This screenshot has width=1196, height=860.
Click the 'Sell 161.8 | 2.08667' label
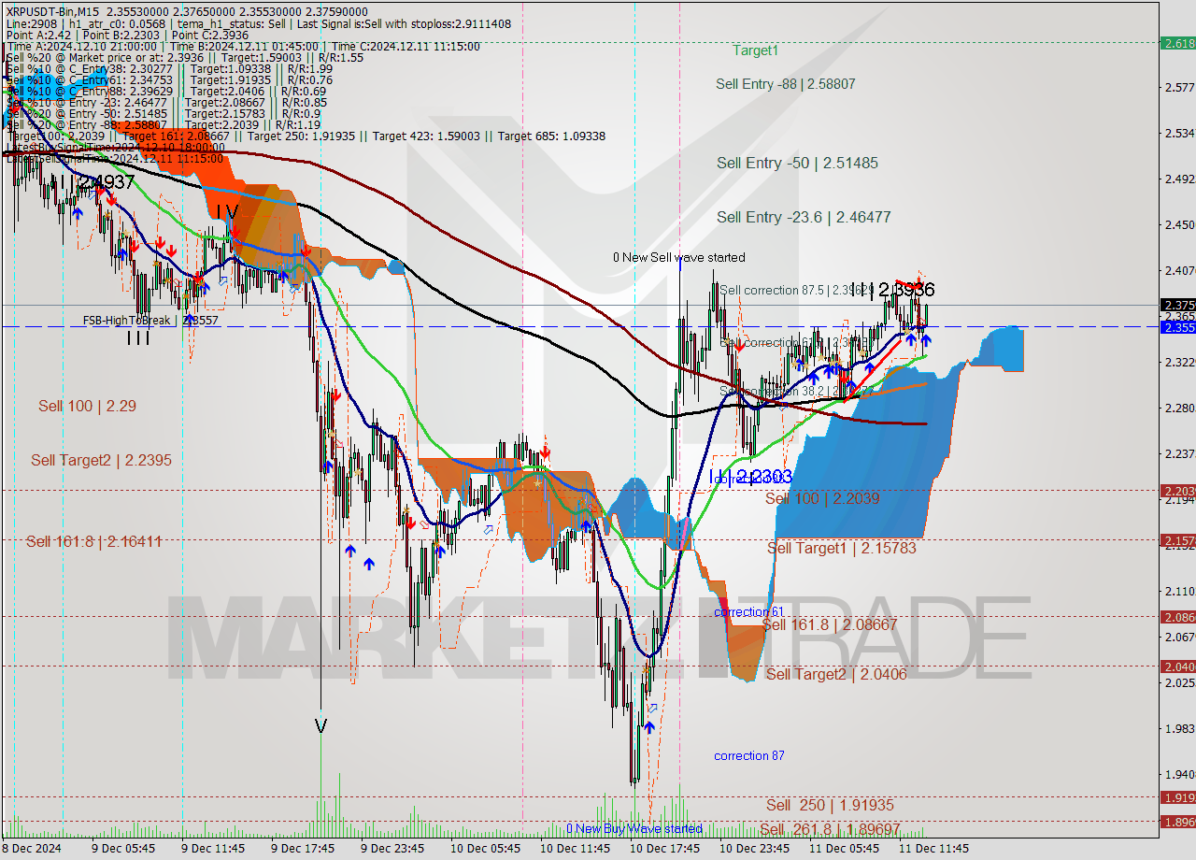point(830,625)
